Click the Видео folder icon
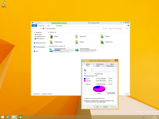 51,36
